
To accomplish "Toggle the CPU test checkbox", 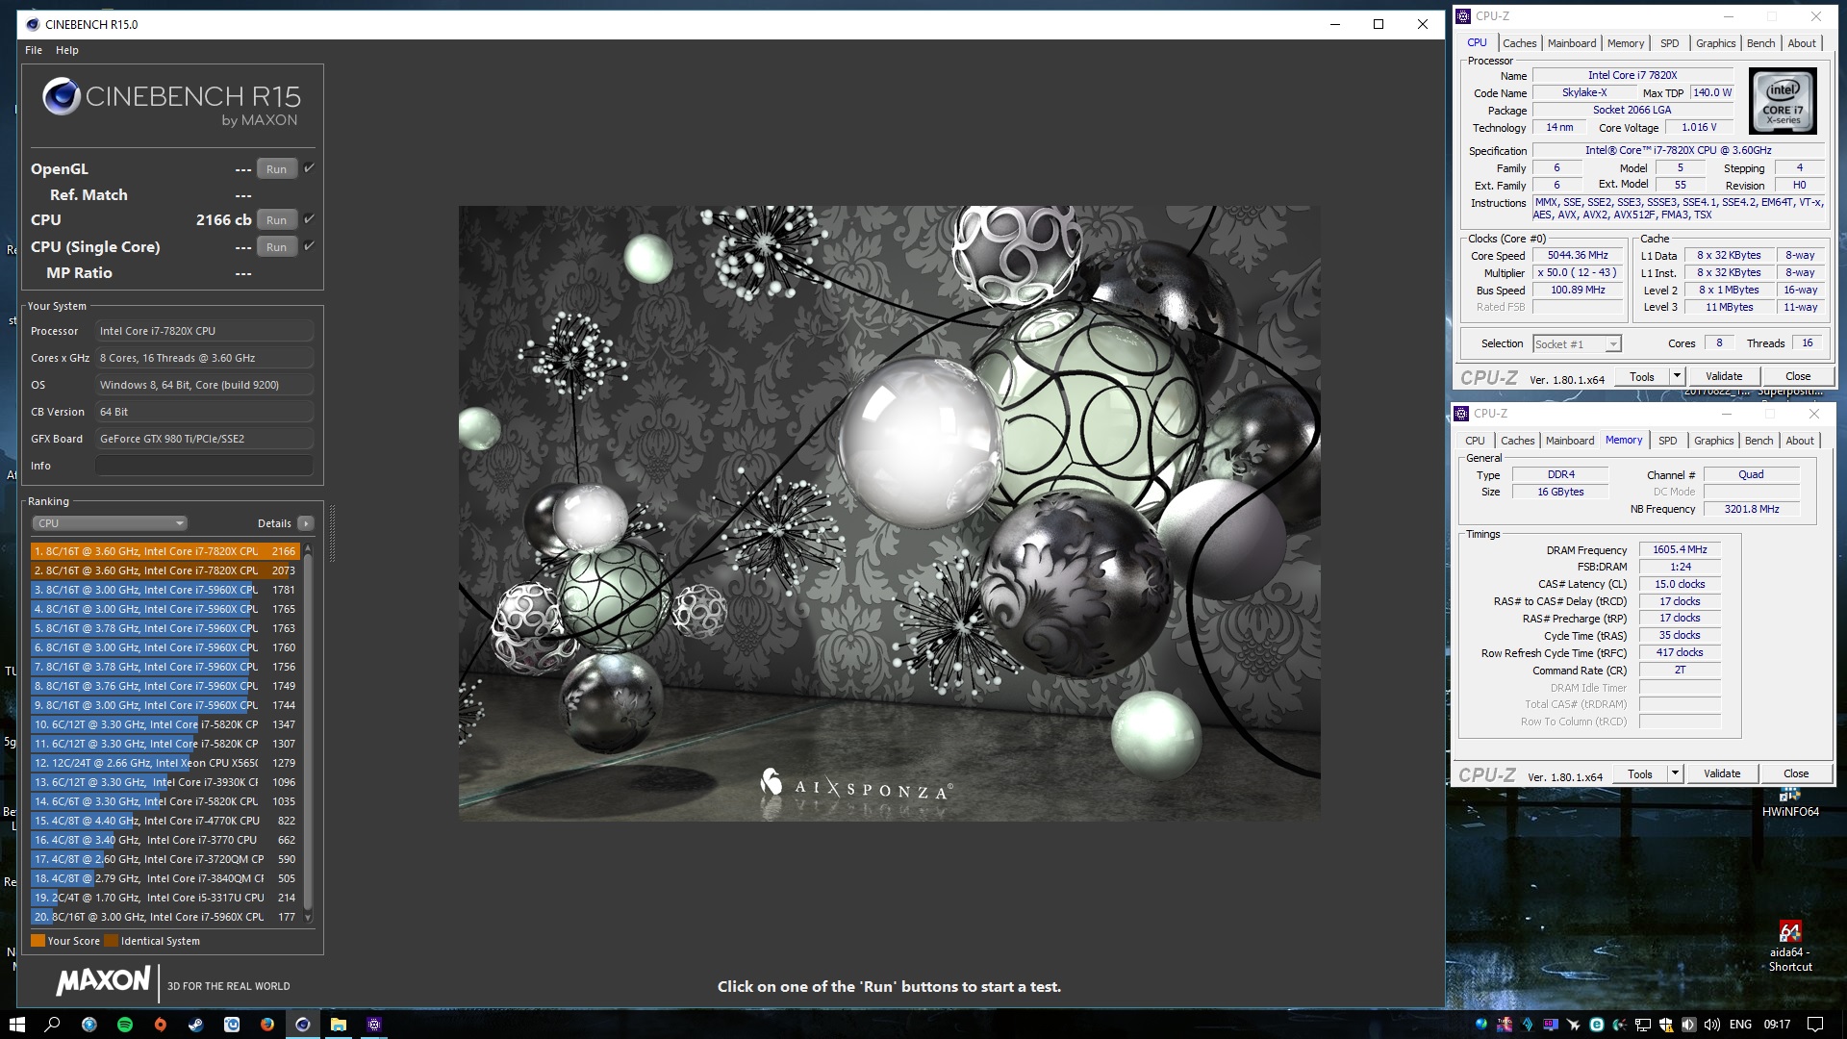I will [310, 219].
